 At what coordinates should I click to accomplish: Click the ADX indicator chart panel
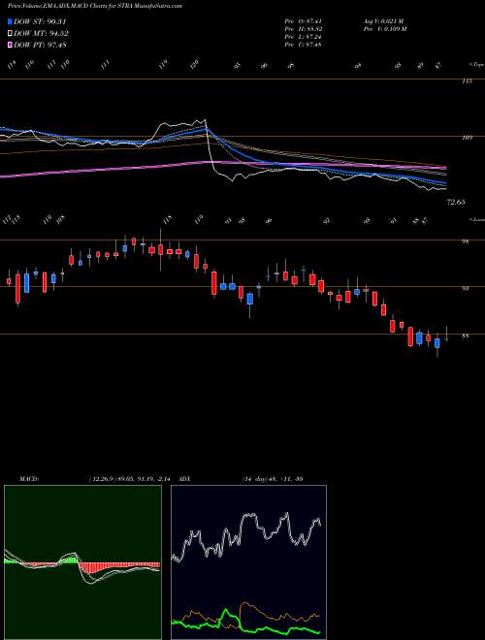248,562
